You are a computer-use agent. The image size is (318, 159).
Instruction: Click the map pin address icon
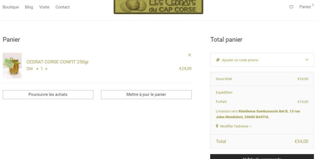coord(217,126)
